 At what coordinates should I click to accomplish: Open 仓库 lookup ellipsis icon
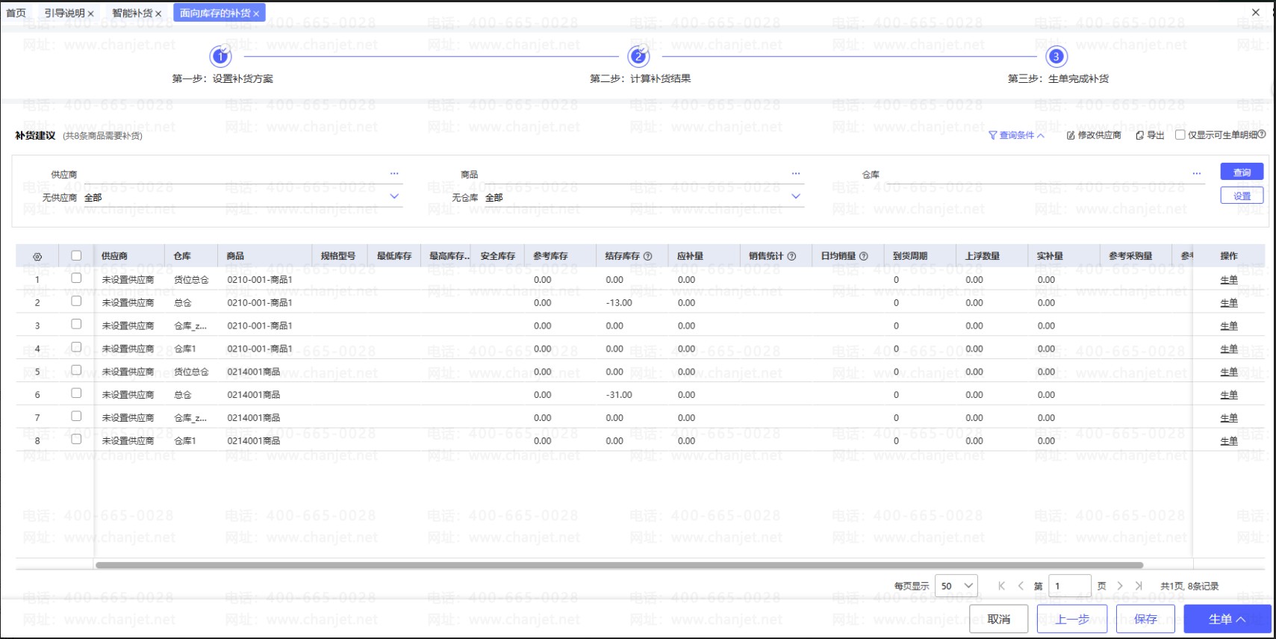(x=1197, y=173)
